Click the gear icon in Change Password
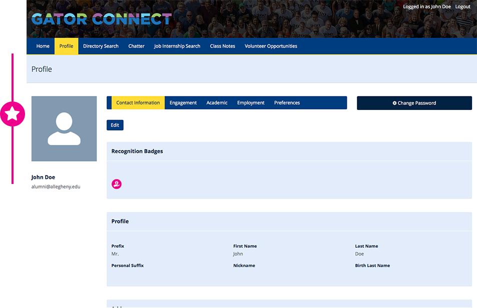This screenshot has width=477, height=308. pos(394,103)
